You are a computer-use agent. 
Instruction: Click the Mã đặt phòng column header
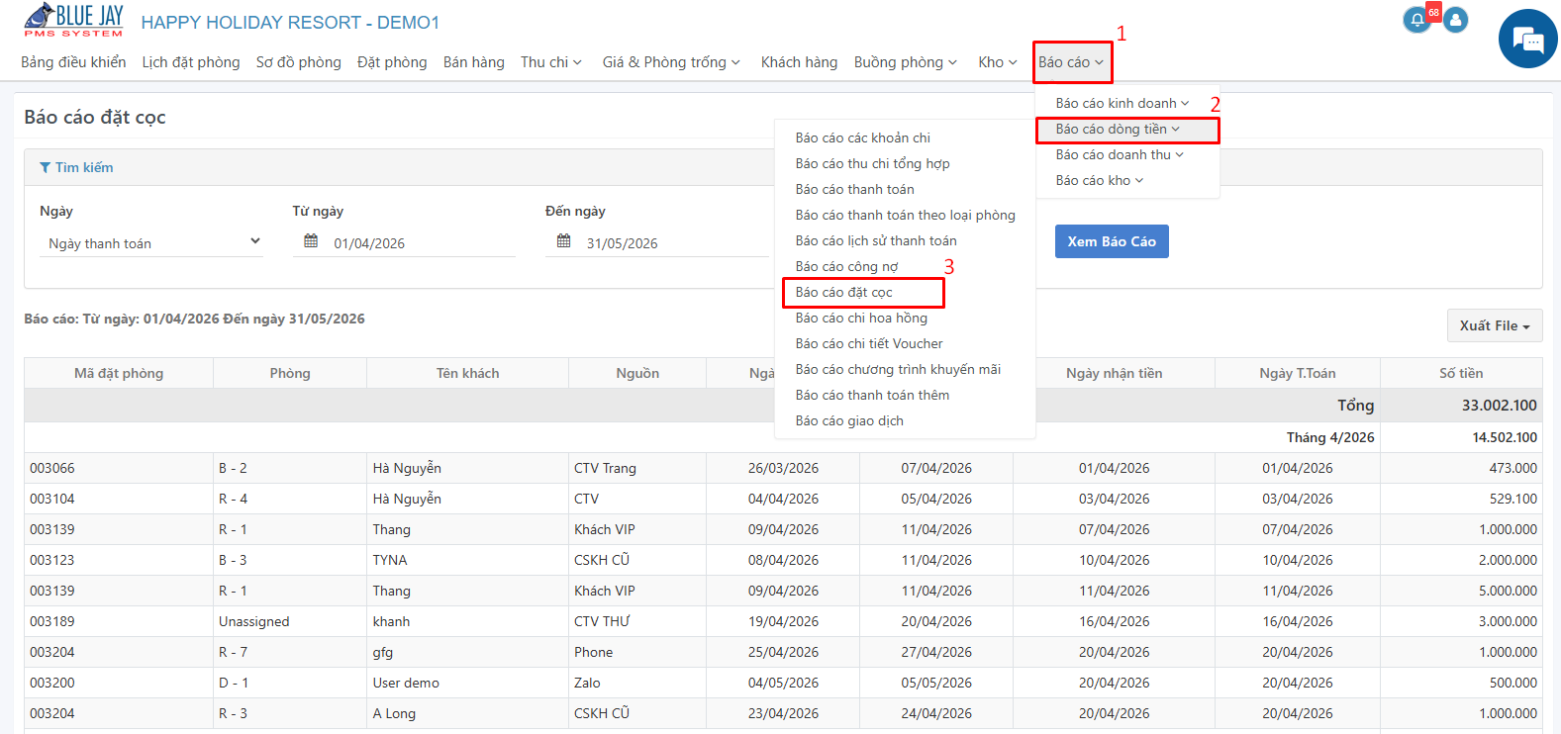[x=119, y=373]
